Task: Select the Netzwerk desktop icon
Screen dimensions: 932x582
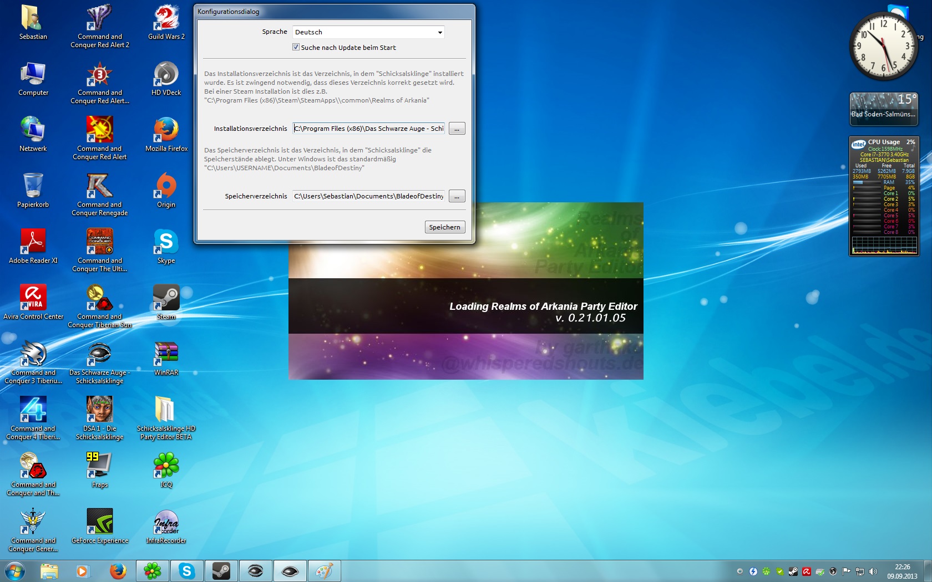Action: (x=33, y=135)
